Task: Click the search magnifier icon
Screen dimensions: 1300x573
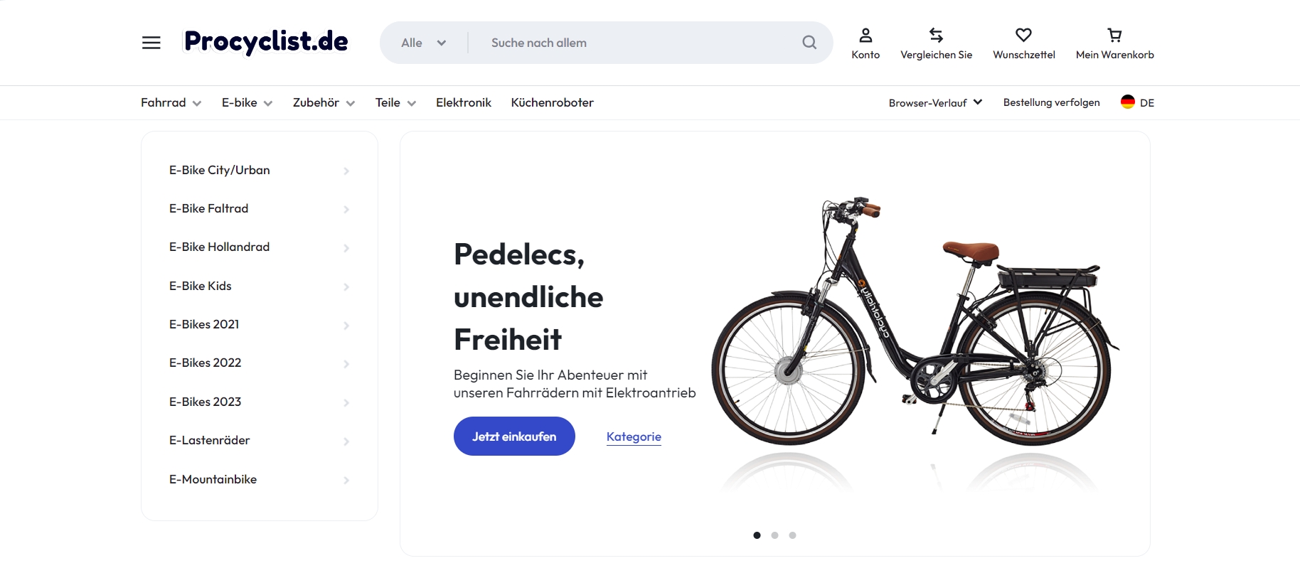Action: pos(809,43)
